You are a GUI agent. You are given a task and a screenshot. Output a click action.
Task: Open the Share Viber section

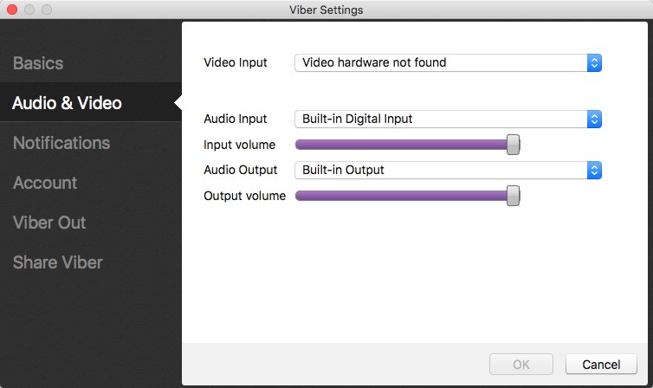pos(58,262)
